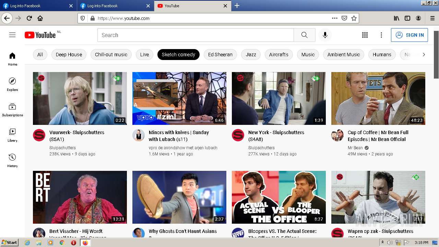Start voice search with microphone
The height and width of the screenshot is (247, 439).
[325, 35]
